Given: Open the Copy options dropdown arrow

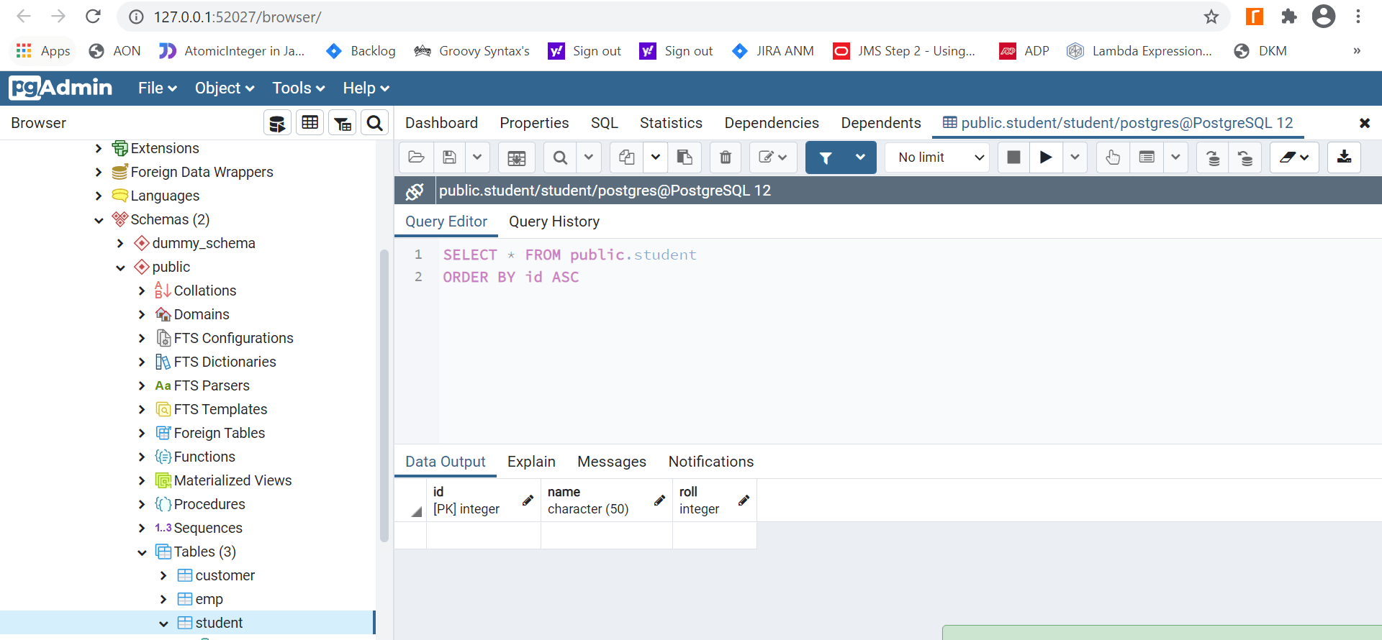Looking at the screenshot, I should [656, 157].
